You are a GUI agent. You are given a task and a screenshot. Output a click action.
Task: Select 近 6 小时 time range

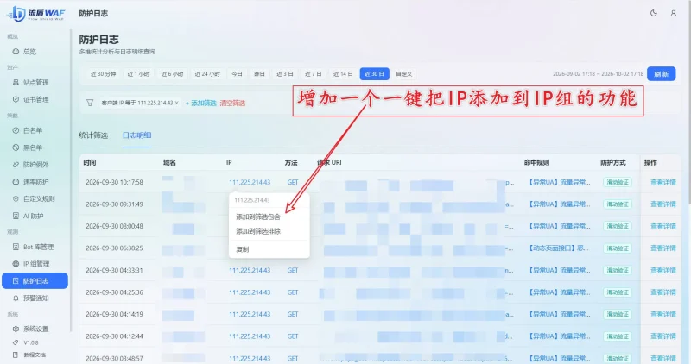click(x=172, y=74)
